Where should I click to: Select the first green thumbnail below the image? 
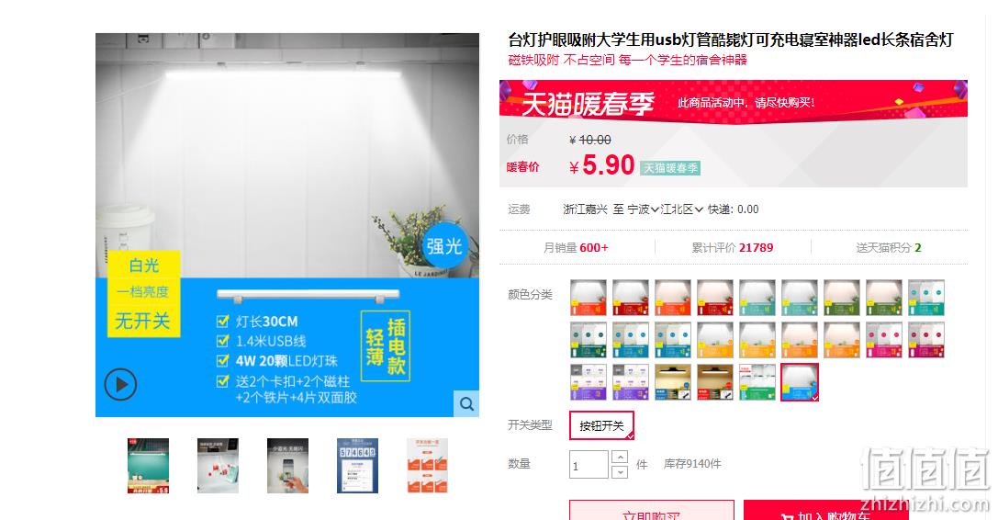148,466
